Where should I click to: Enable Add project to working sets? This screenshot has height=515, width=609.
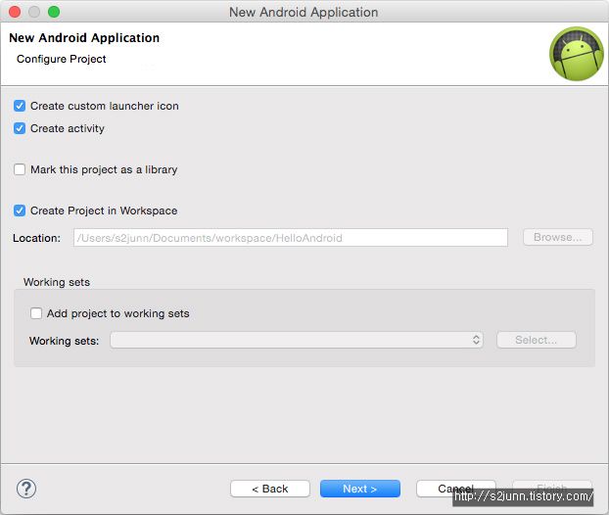36,313
